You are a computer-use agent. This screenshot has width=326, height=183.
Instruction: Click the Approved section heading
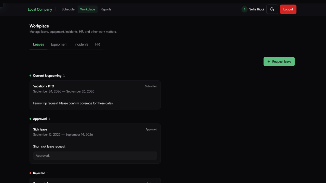(40, 119)
